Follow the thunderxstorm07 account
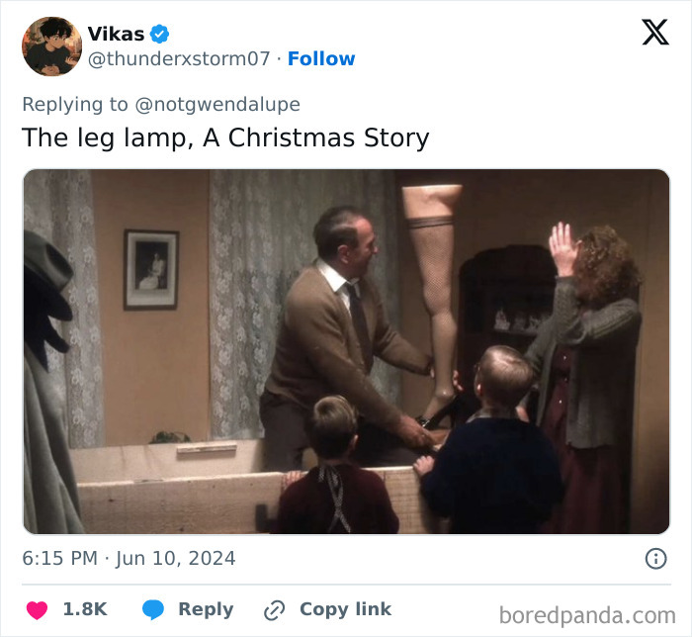692x637 pixels. (x=321, y=58)
